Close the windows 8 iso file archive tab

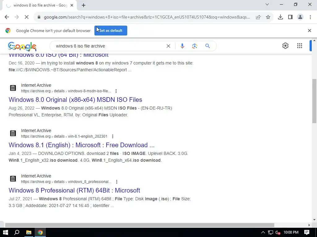[72, 5]
